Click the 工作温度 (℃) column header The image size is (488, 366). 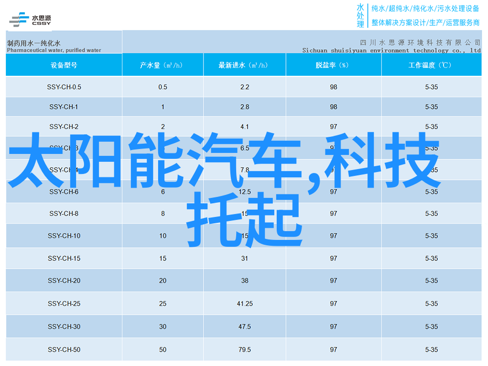[431, 65]
